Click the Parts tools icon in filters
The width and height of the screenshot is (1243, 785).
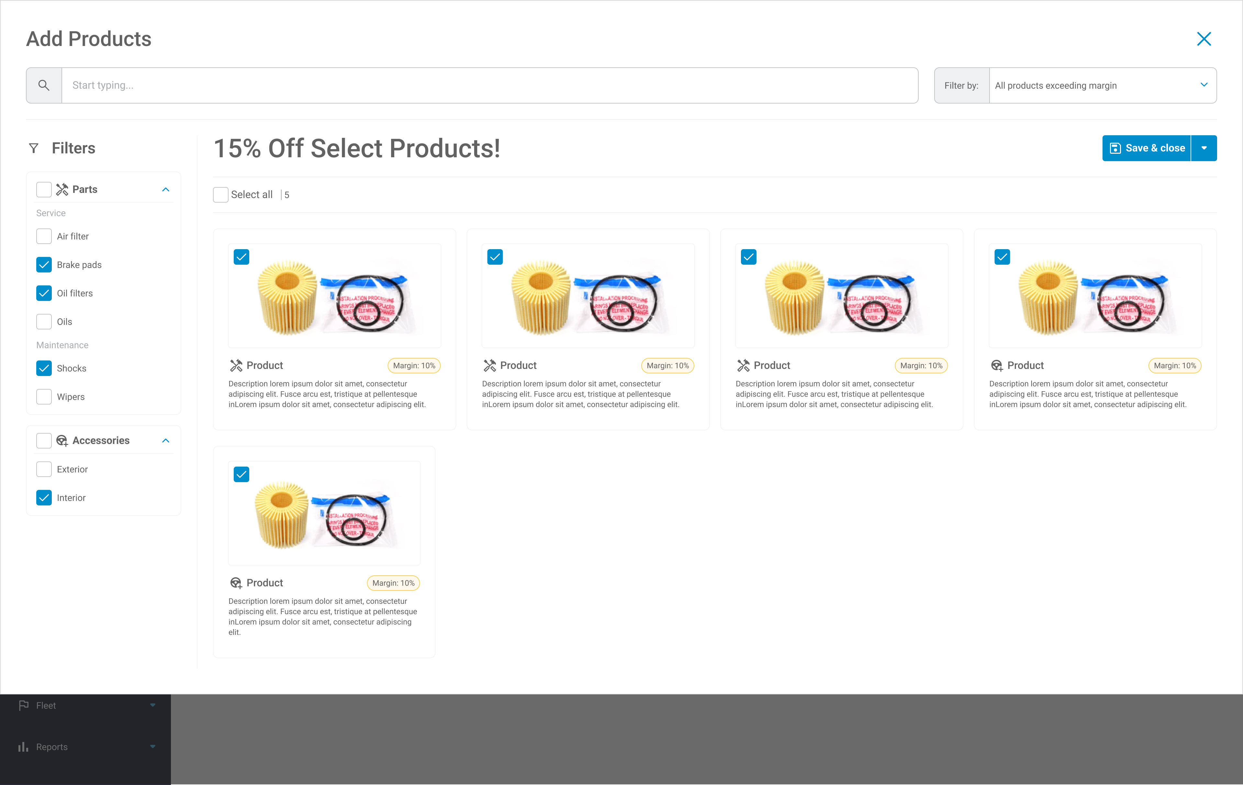(x=62, y=189)
